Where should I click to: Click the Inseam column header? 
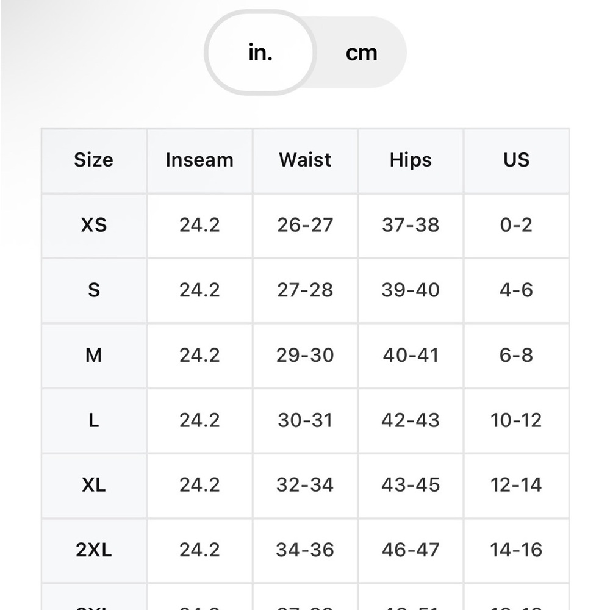pos(199,160)
